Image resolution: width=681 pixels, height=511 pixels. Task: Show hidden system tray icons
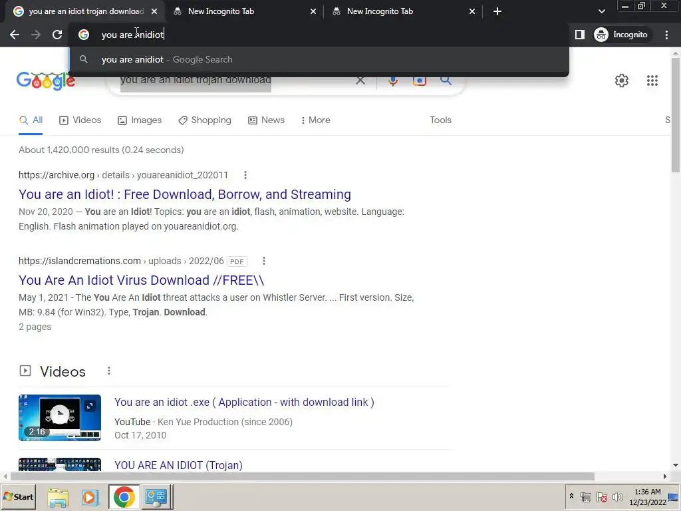coord(571,496)
